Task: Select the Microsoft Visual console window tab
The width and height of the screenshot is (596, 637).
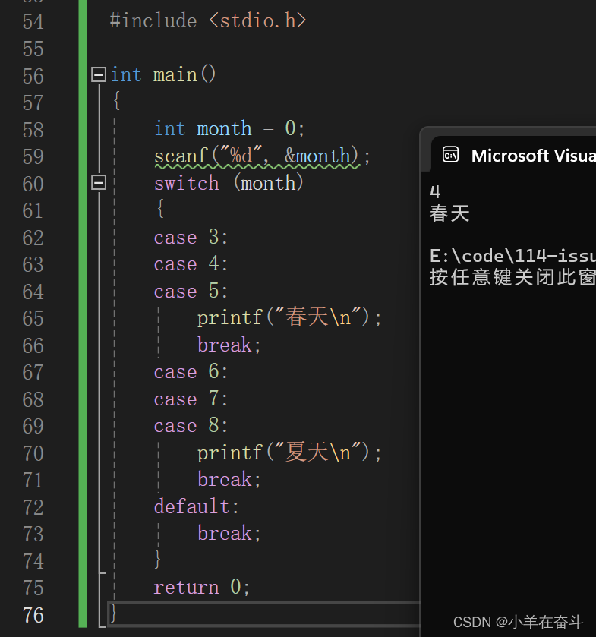Action: 516,156
